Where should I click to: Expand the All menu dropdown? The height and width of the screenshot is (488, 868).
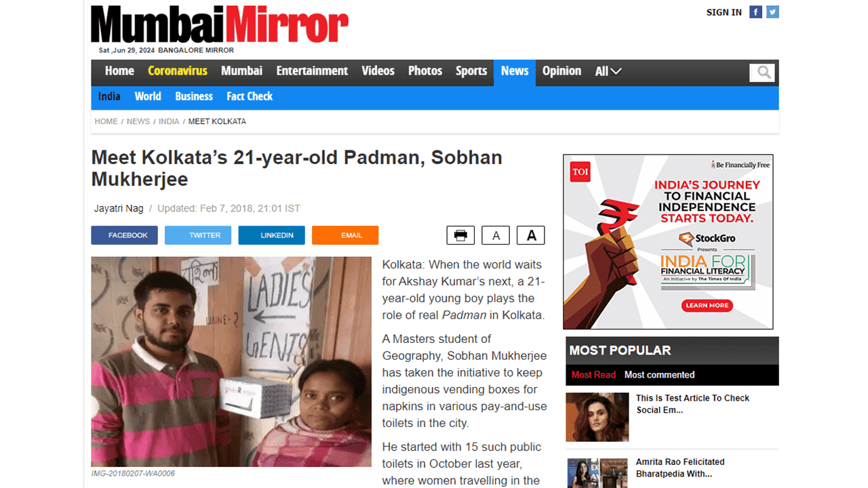pyautogui.click(x=608, y=71)
